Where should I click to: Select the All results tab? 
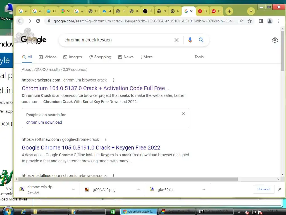point(27,57)
